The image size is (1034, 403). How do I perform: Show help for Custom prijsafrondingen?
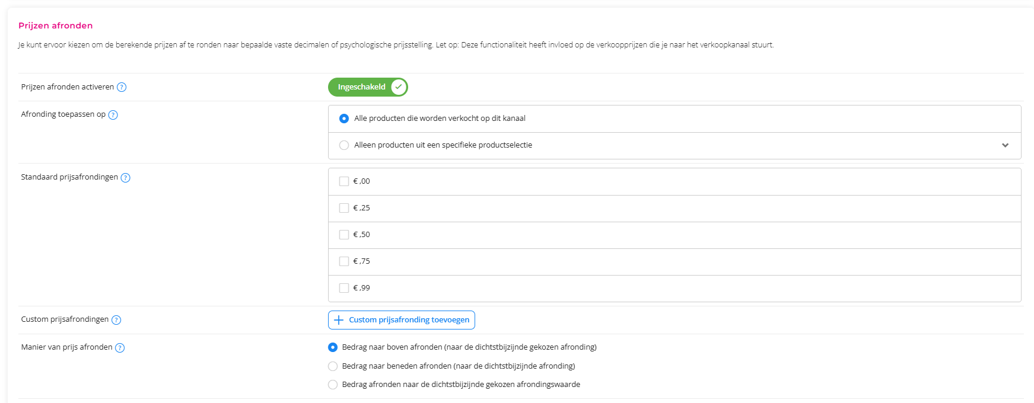point(116,320)
